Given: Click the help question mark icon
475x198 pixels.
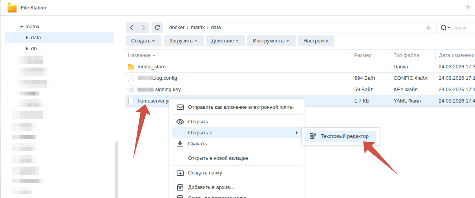Looking at the screenshot, I should pyautogui.click(x=468, y=8).
